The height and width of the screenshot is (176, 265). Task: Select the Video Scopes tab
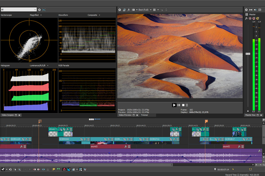click(8, 115)
